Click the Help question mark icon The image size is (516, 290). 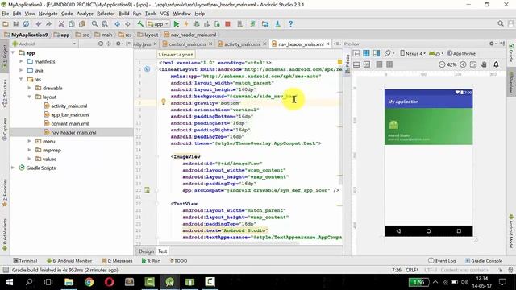pyautogui.click(x=290, y=24)
